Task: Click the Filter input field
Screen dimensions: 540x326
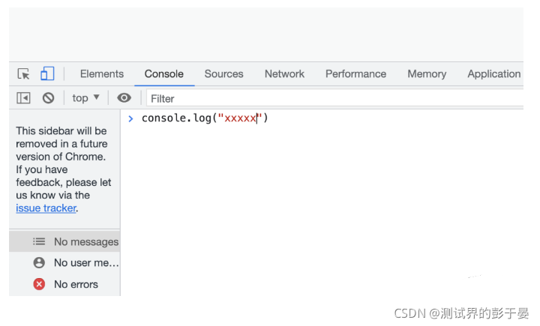Action: tap(334, 98)
